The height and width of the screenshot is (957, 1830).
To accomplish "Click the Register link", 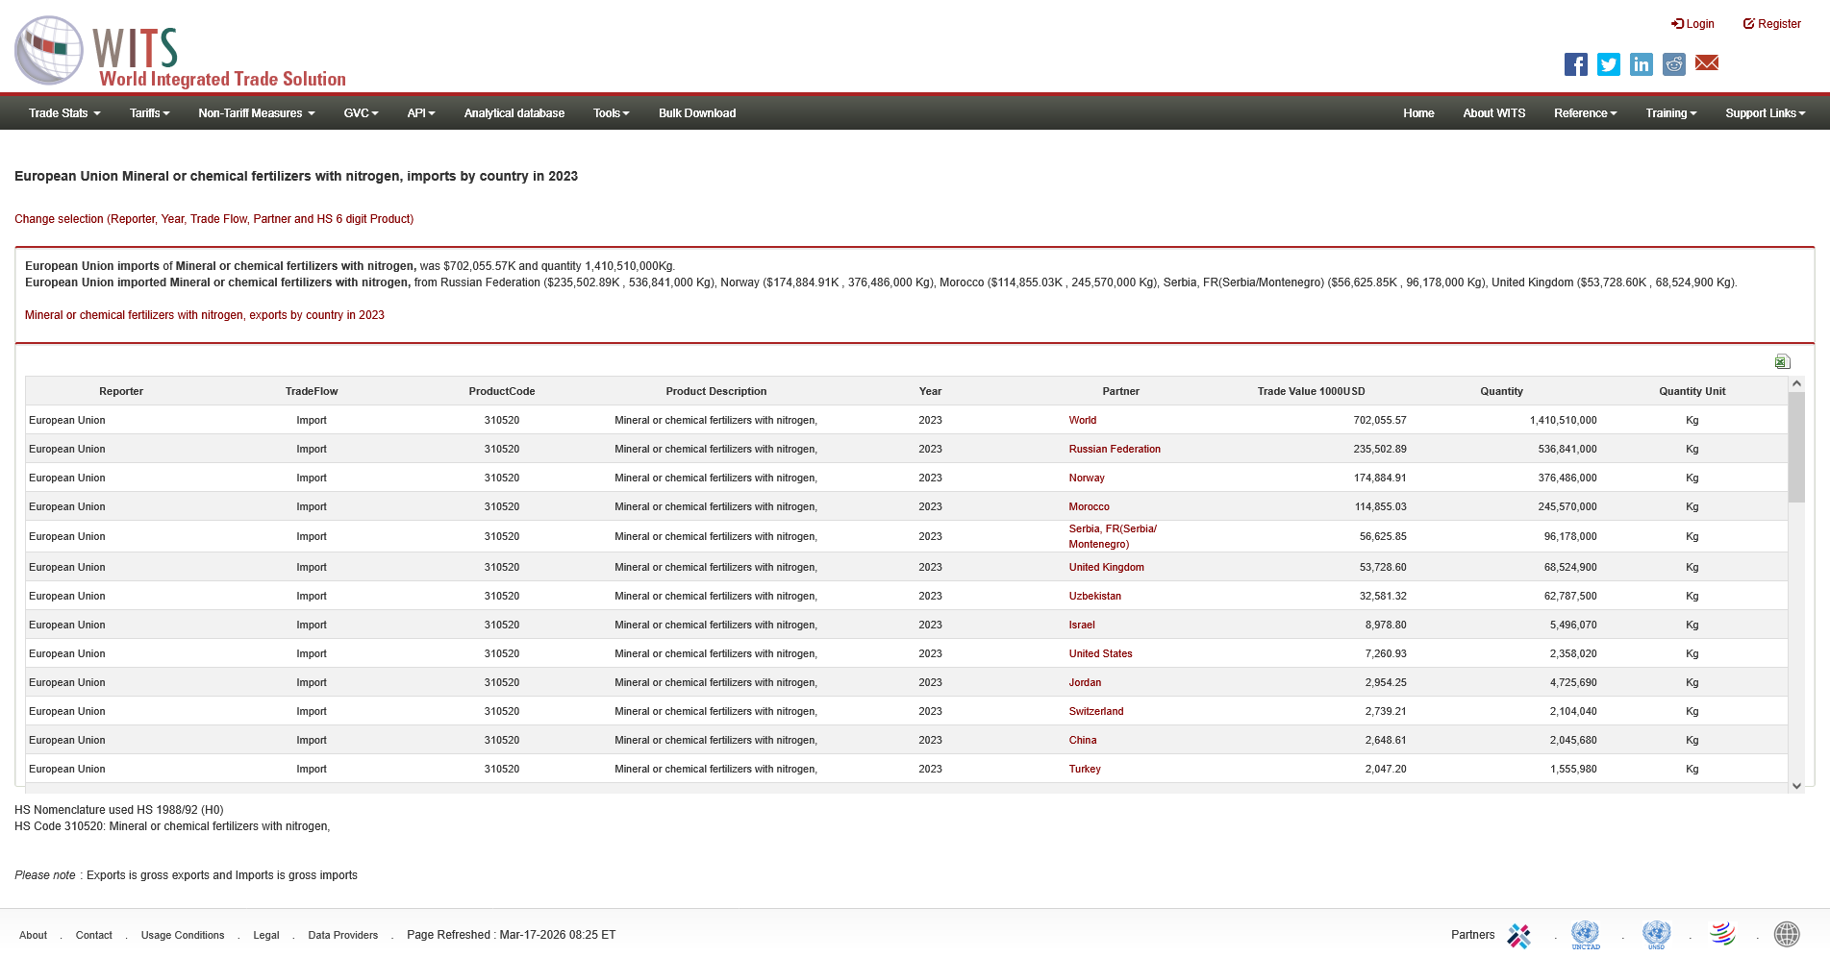I will pos(1771,24).
